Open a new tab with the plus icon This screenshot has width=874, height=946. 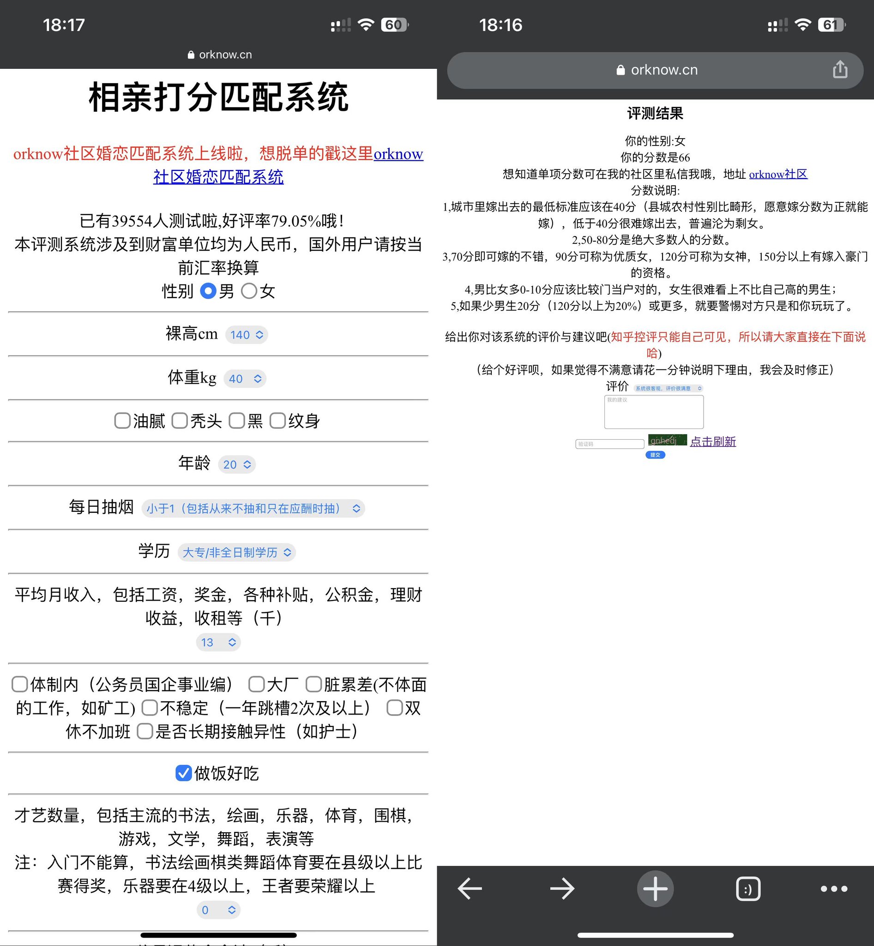(655, 889)
